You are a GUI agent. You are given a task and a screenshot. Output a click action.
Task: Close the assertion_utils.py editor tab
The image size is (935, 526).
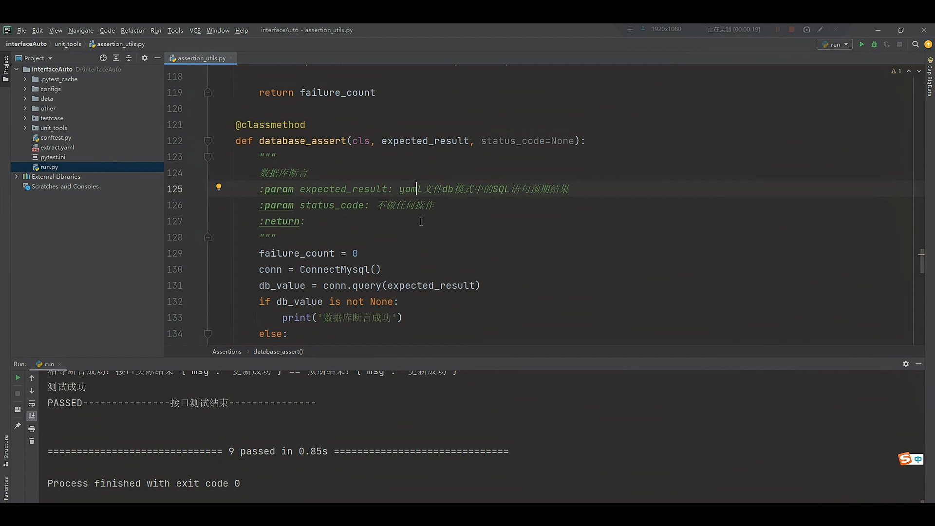[x=232, y=58]
